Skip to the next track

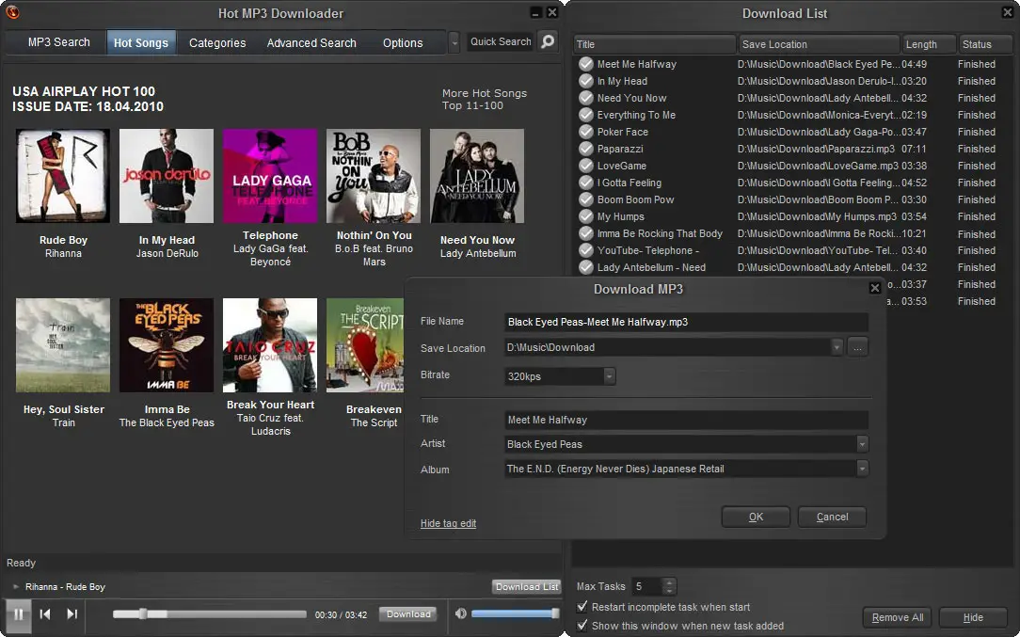click(x=72, y=614)
